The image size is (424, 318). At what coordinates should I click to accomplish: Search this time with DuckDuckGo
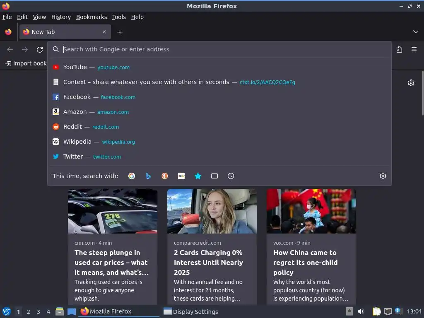coord(165,176)
